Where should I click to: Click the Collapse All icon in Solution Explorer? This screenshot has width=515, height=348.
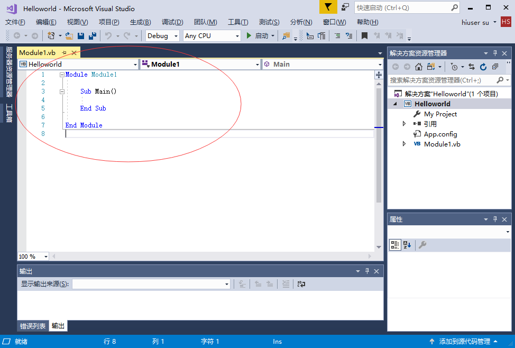click(x=495, y=67)
